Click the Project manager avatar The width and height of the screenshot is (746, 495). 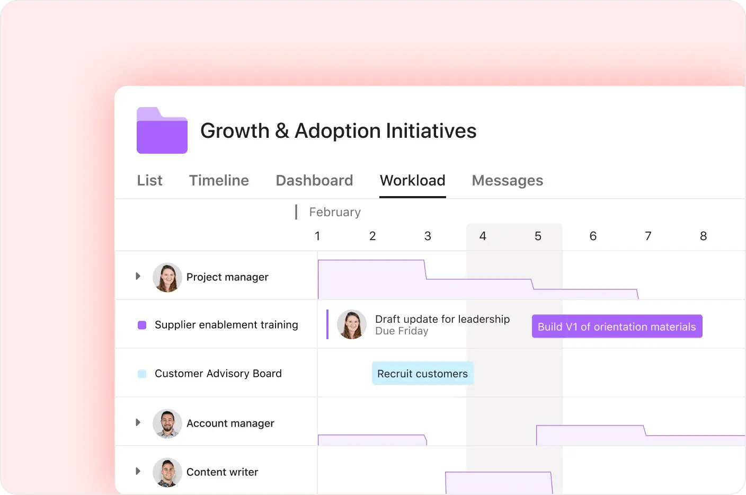(x=167, y=277)
